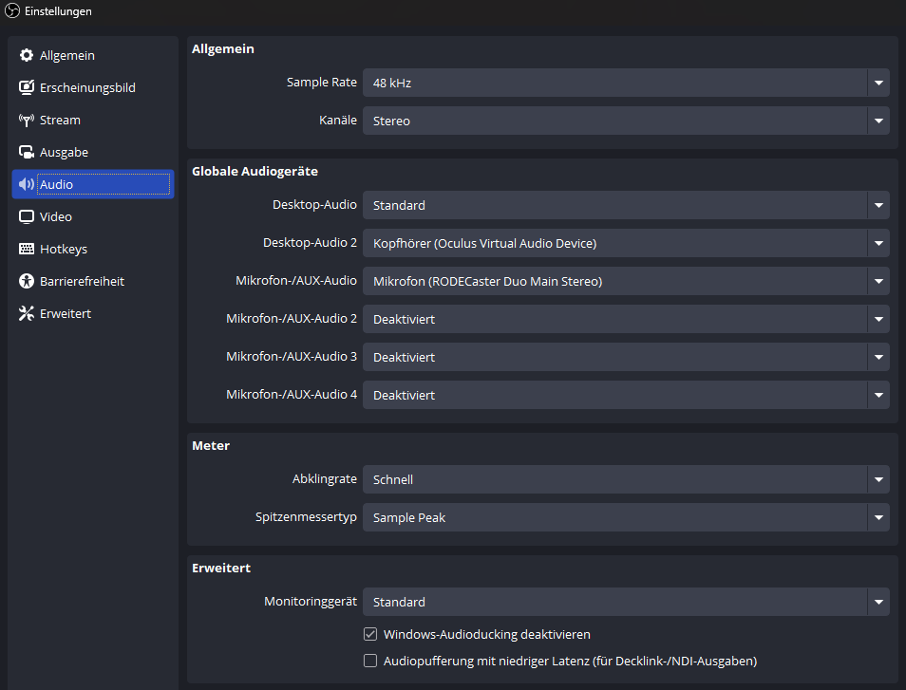Click the Erweitert tools icon in sidebar
Viewport: 906px width, 690px height.
coord(27,314)
